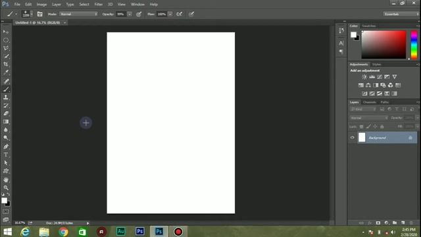Add a Color Balance adjustment
The image size is (421, 237).
pos(368,85)
